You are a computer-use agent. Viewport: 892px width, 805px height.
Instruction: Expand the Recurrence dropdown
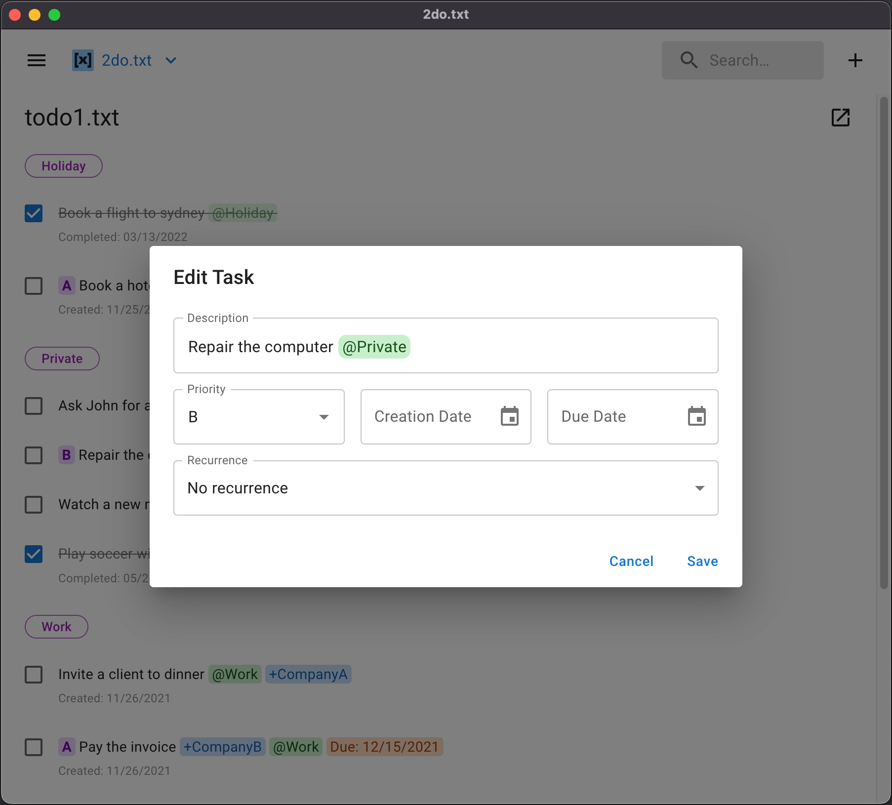pos(446,488)
